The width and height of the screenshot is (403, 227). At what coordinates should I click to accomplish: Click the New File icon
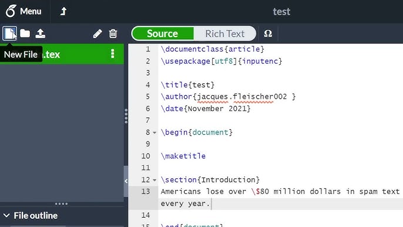tap(10, 34)
